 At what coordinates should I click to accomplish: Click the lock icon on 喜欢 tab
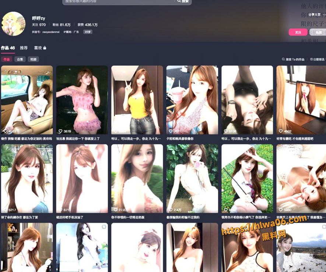[x=45, y=48]
